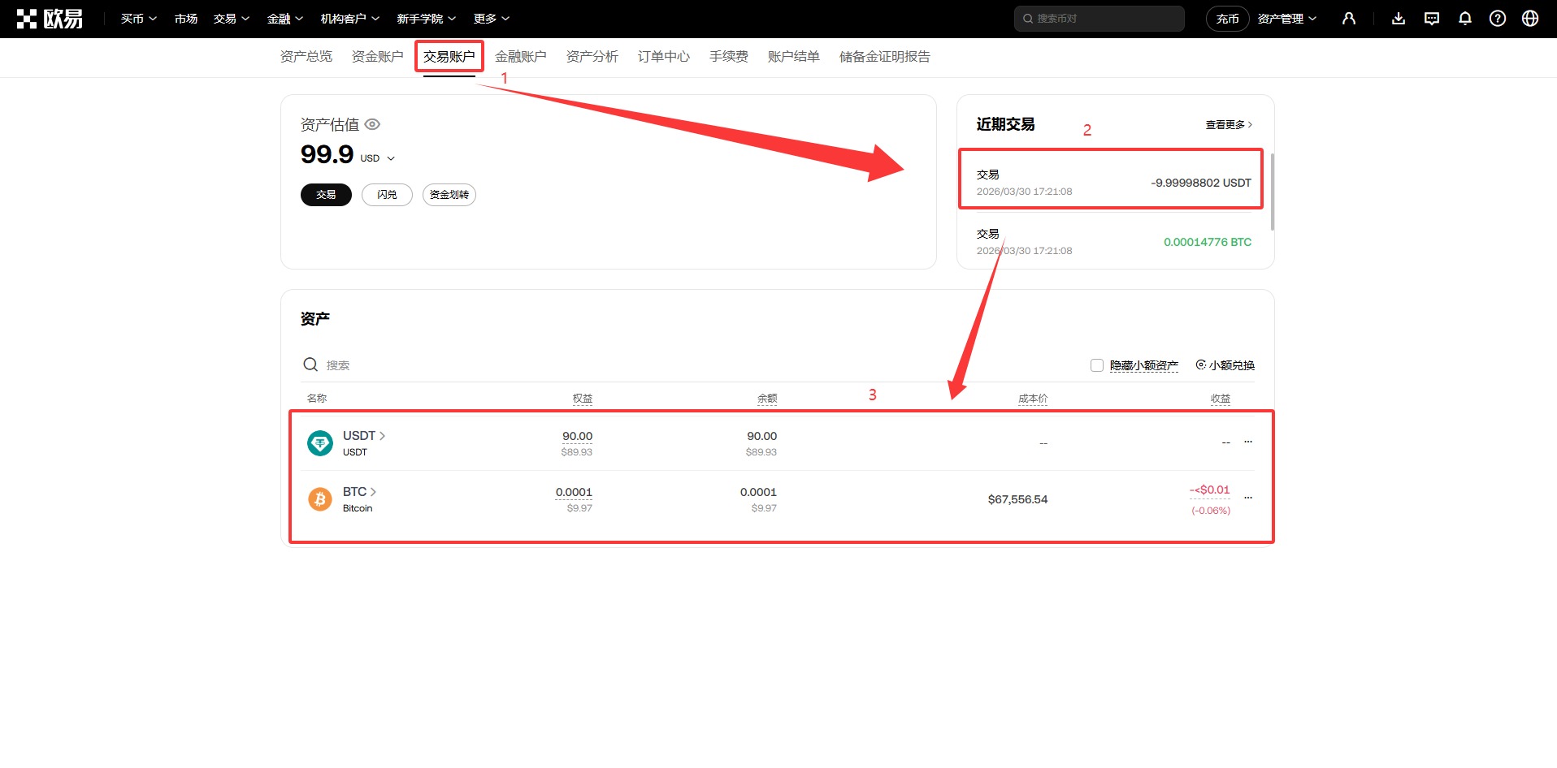Viewport: 1557px width, 768px height.
Task: Select the 交易账户 tab
Action: pyautogui.click(x=449, y=57)
